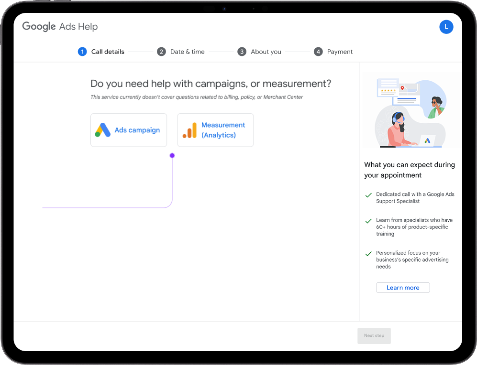Go to step 1 Call details
477x365 pixels.
101,52
